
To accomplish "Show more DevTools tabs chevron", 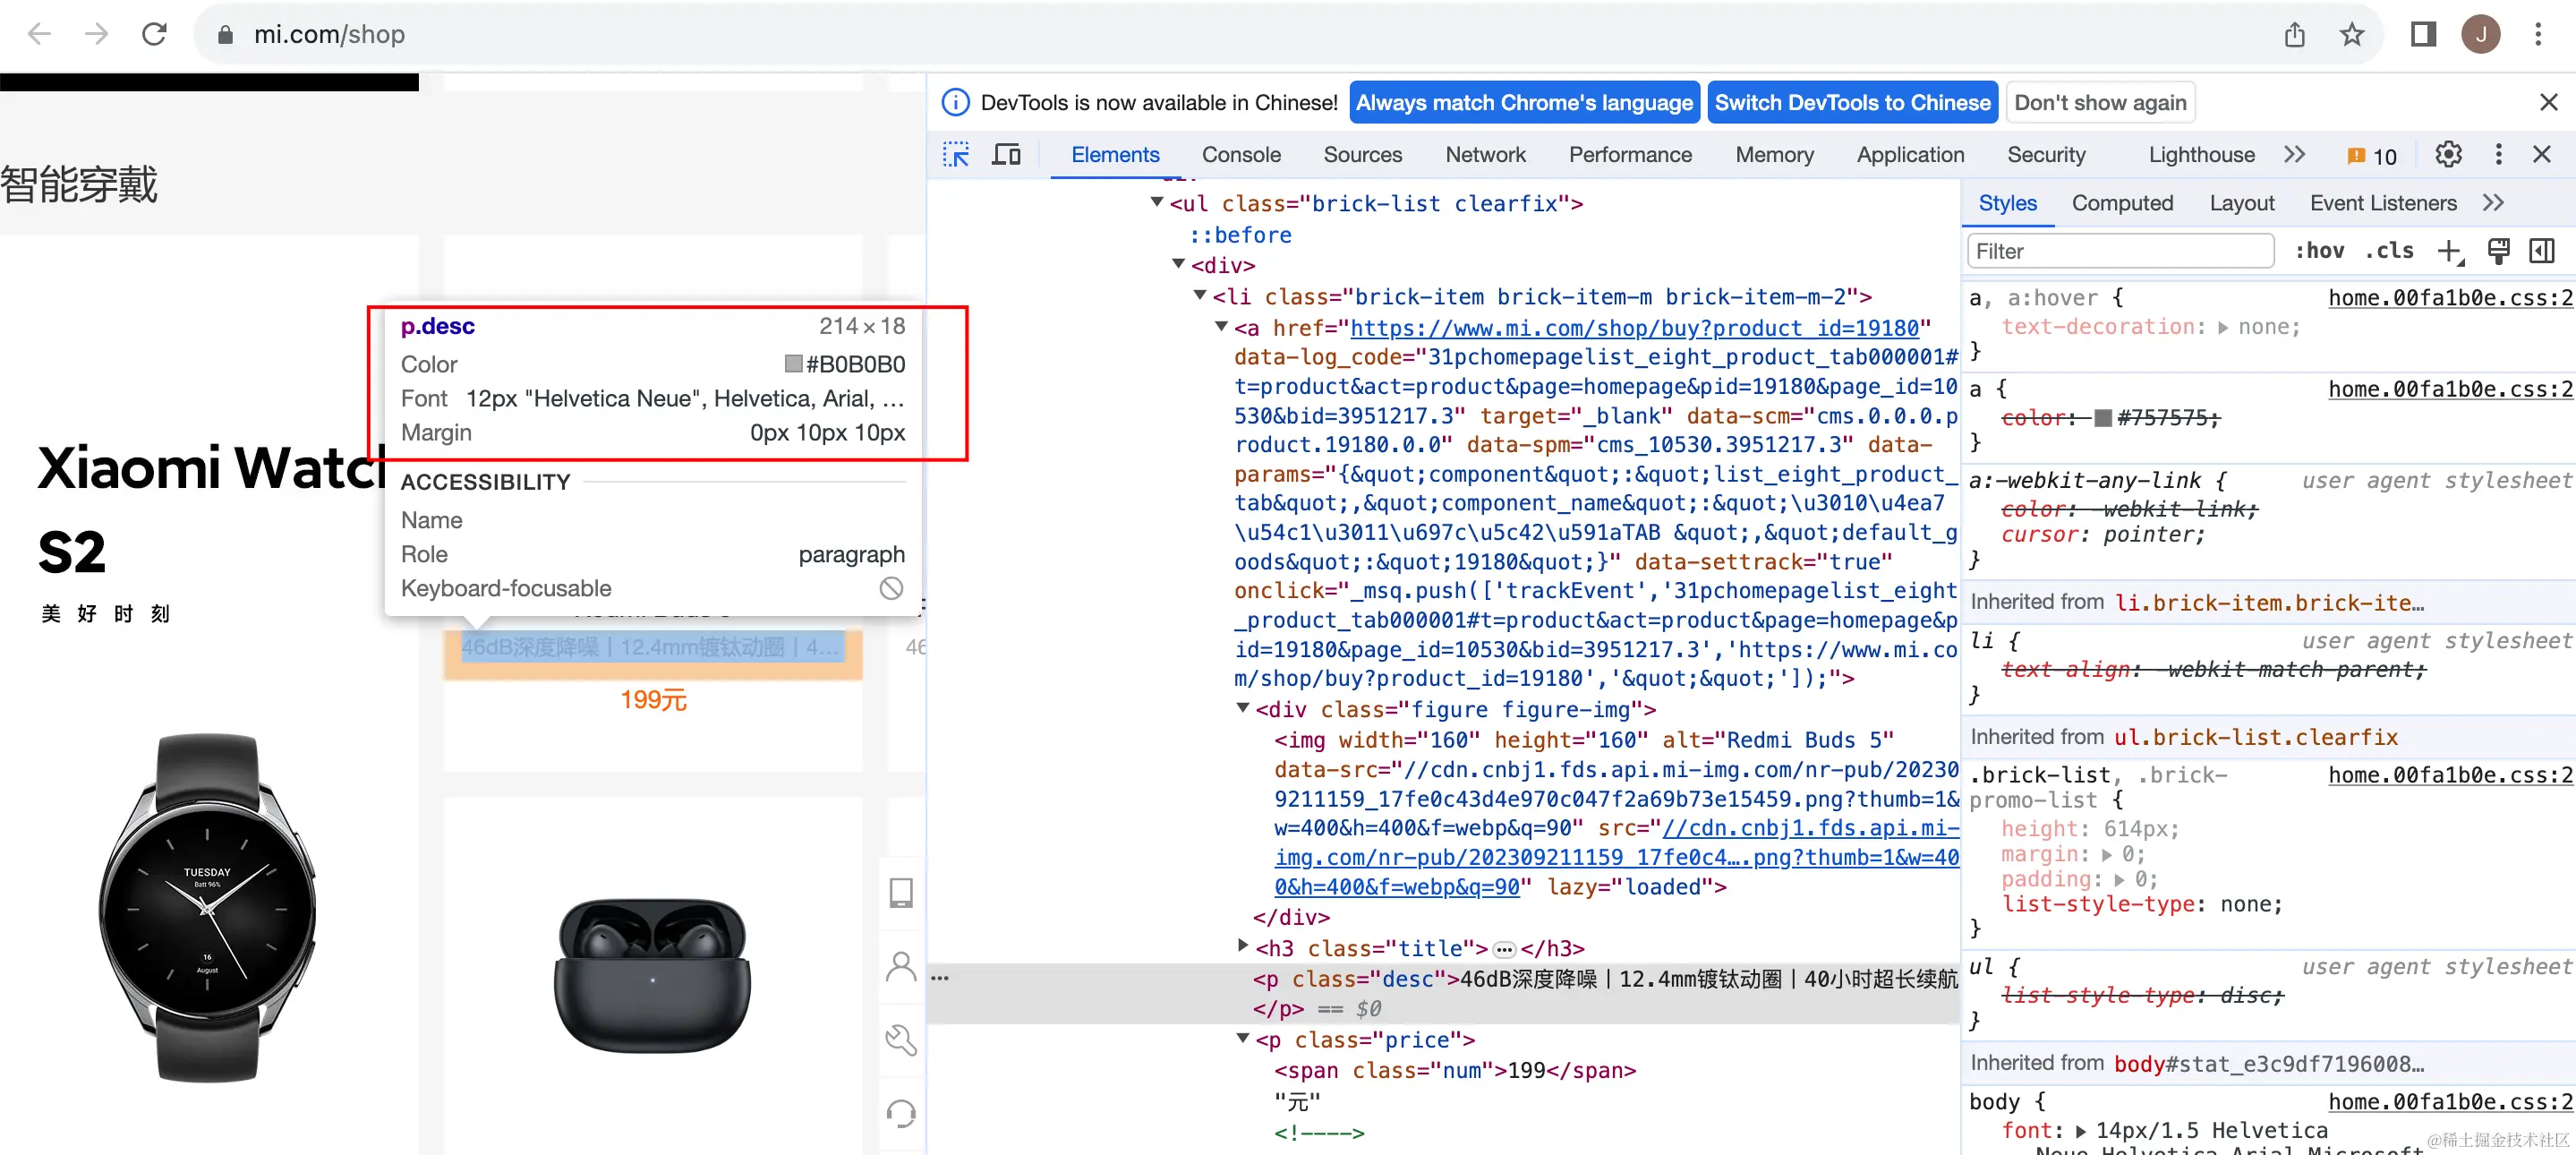I will pos(2295,155).
